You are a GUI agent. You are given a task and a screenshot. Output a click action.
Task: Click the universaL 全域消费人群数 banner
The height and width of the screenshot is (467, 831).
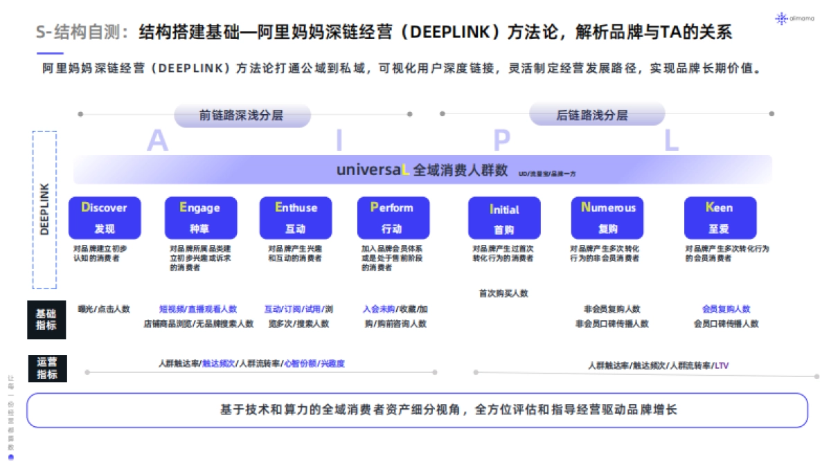[x=422, y=170]
